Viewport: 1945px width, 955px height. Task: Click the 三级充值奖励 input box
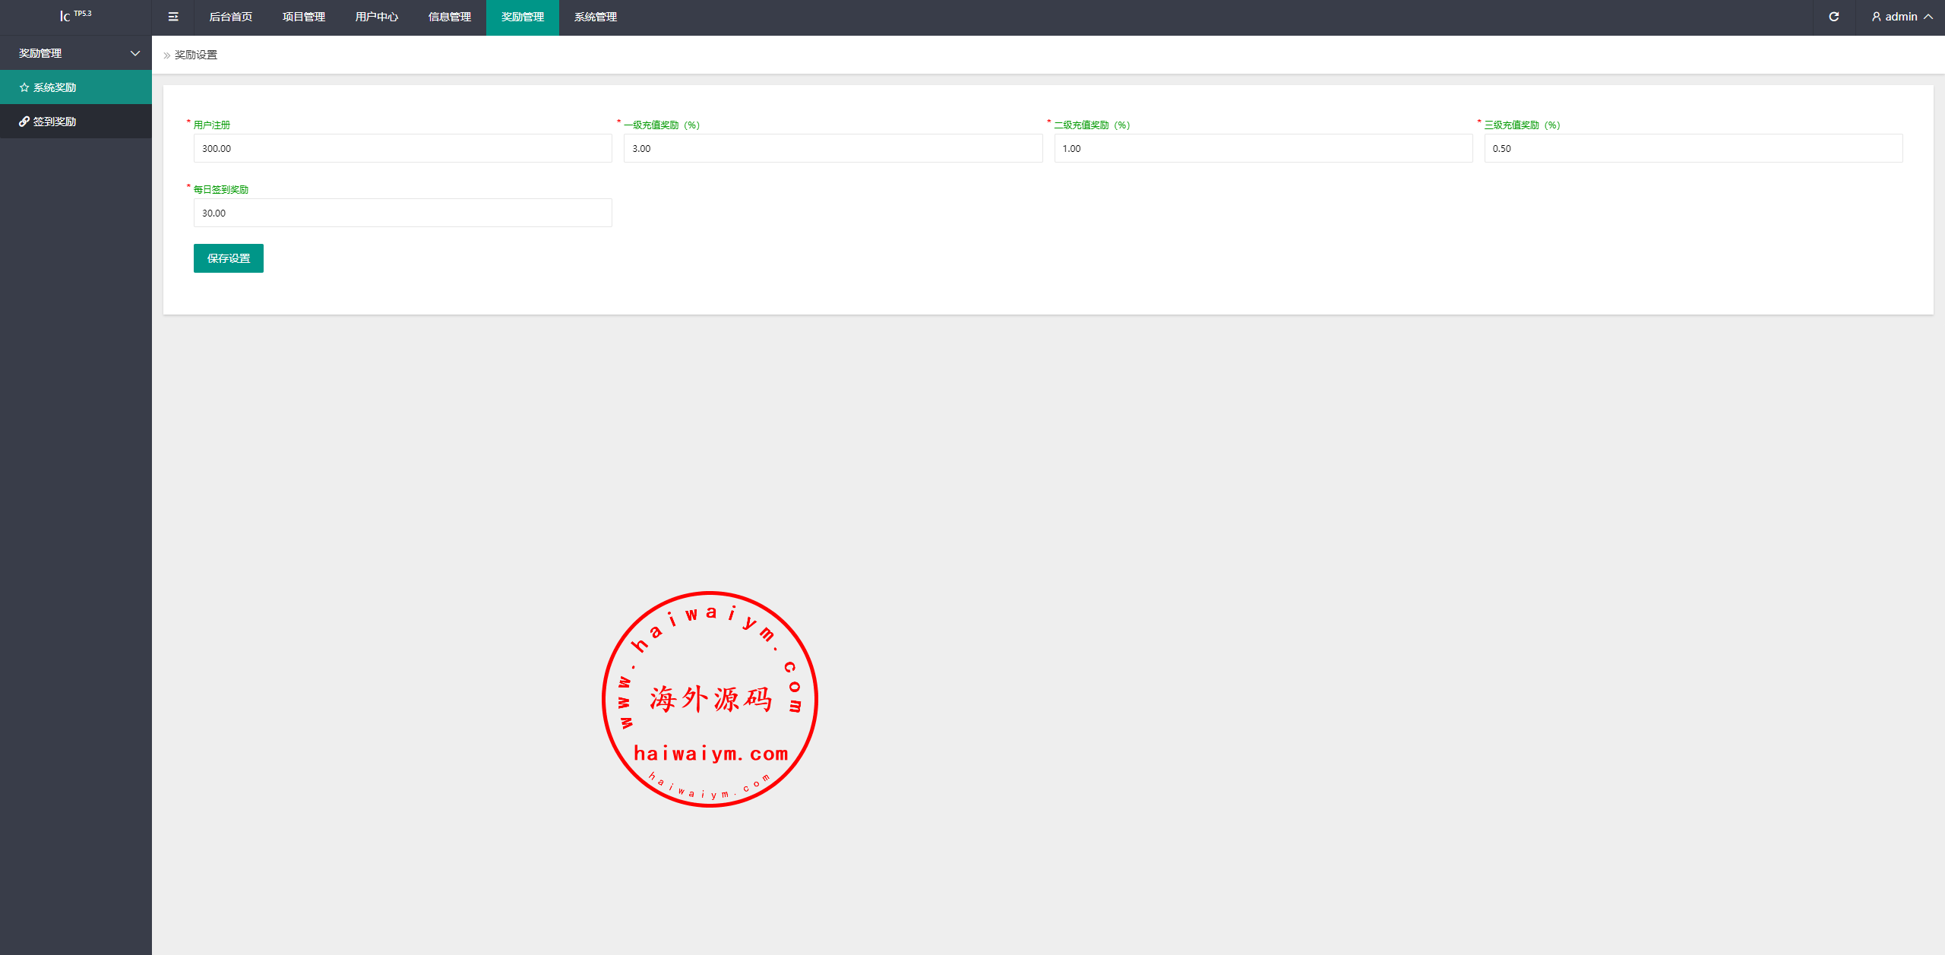pos(1693,148)
